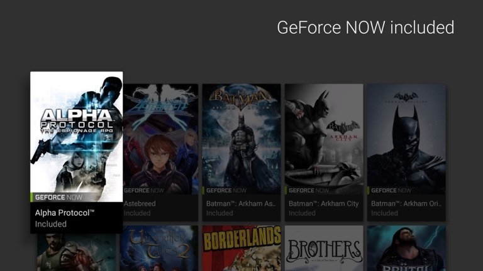
Task: Open the Batman: Arkham Asylum cover art
Action: coord(241,135)
